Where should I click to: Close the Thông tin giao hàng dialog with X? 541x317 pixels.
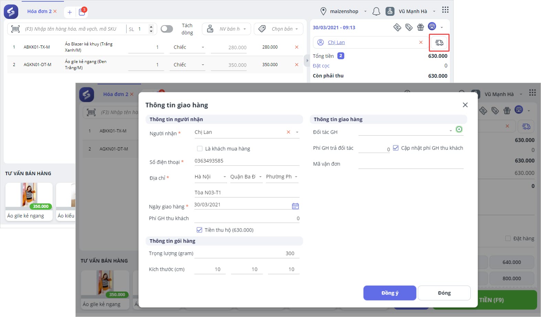click(x=465, y=105)
